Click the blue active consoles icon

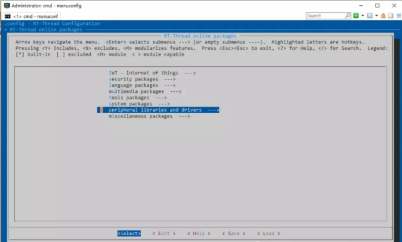pos(370,16)
